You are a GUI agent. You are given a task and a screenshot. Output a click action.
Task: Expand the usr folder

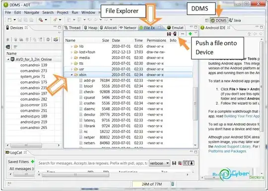coord(71,69)
